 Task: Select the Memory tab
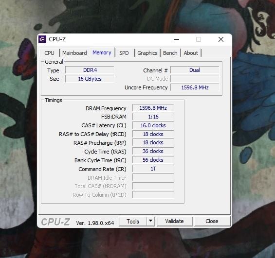tap(102, 52)
